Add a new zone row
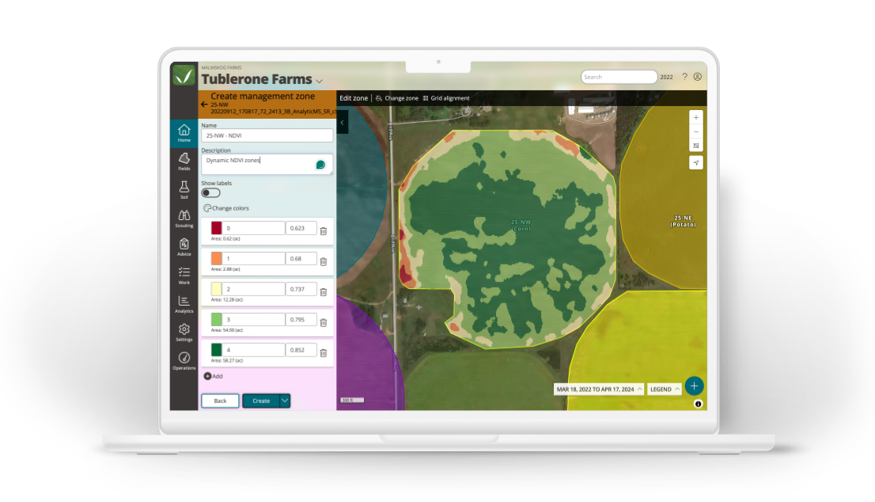 click(x=213, y=376)
